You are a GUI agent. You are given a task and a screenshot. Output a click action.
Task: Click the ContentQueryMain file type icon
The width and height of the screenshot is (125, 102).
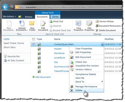pos(39,44)
